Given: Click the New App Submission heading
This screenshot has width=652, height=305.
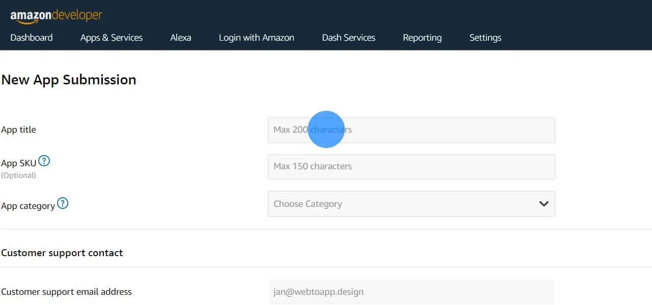Looking at the screenshot, I should coord(69,80).
